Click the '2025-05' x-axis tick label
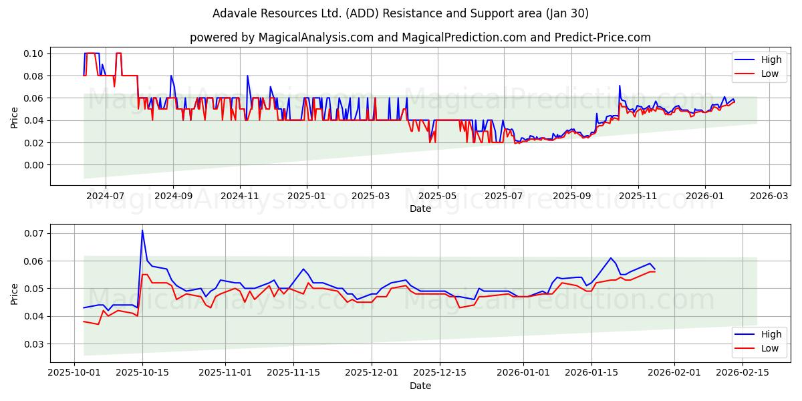 [438, 196]
